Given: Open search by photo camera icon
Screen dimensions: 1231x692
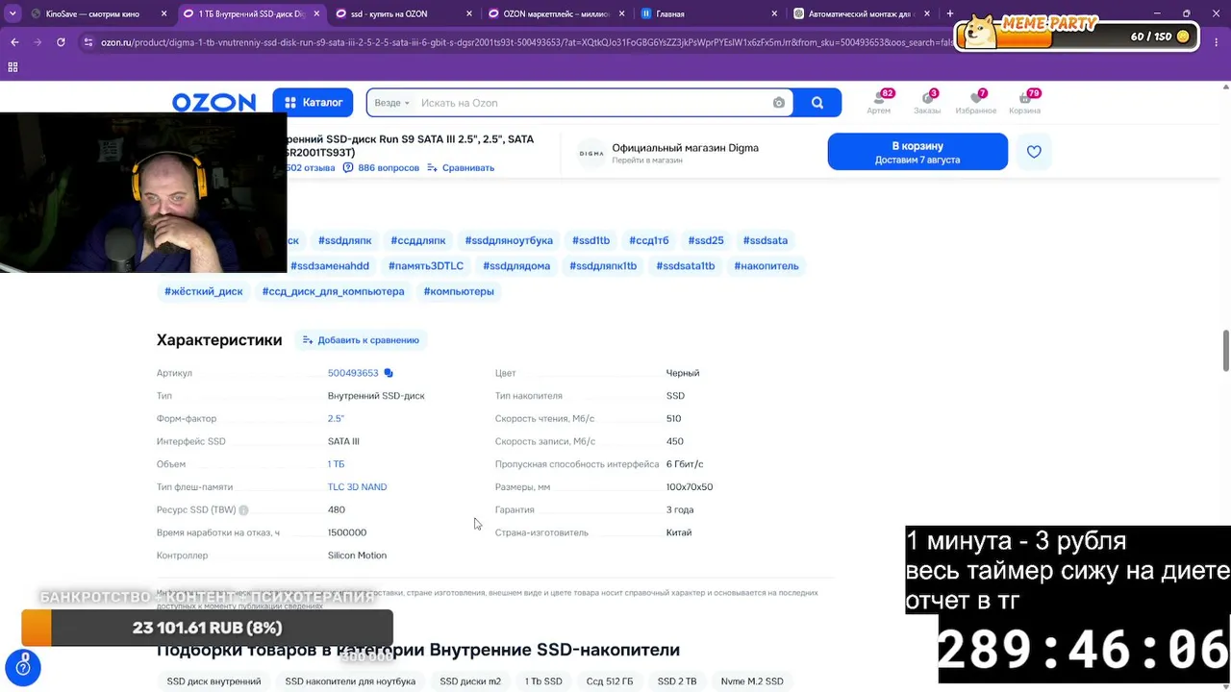Looking at the screenshot, I should click(x=779, y=103).
